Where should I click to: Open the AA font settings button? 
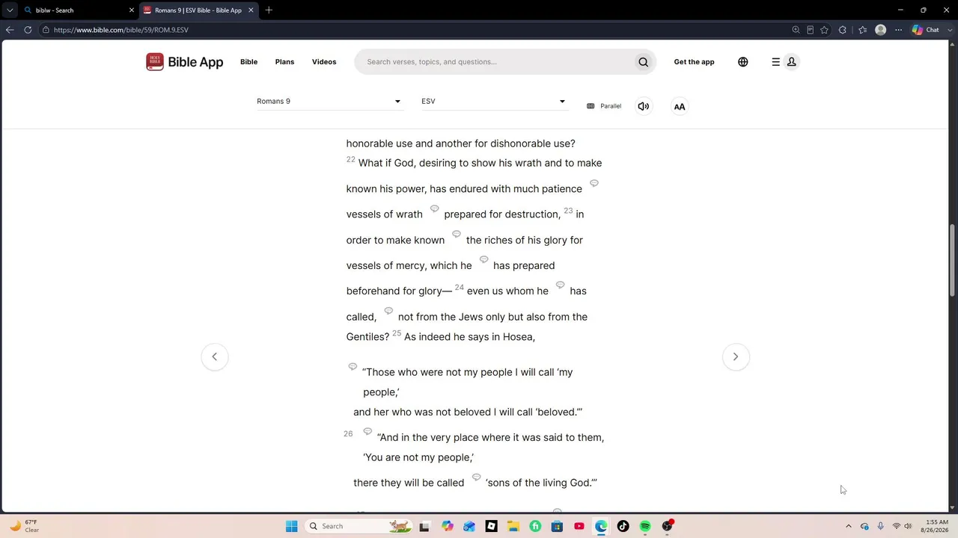pyautogui.click(x=680, y=107)
